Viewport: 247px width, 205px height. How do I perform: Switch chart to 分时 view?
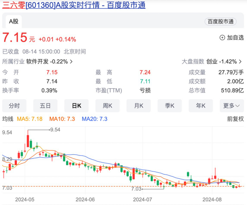(14, 106)
